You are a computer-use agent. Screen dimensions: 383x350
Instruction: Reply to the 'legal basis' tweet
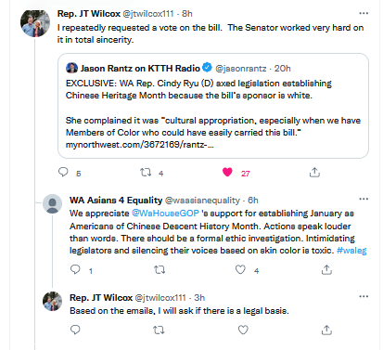(75, 330)
